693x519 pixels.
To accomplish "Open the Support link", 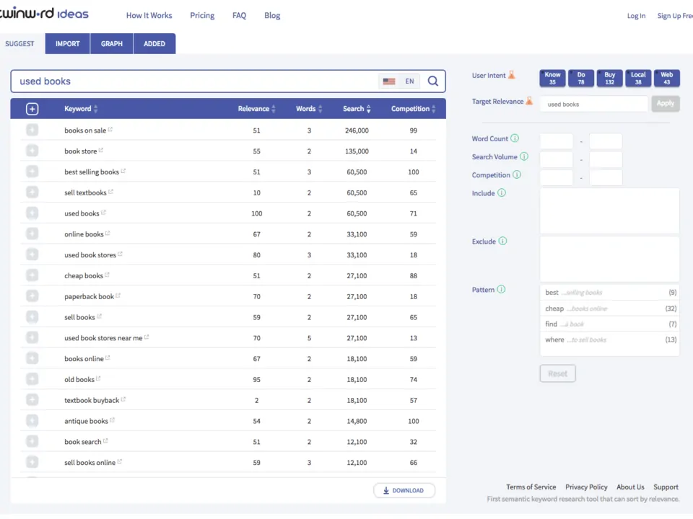I will pos(666,487).
